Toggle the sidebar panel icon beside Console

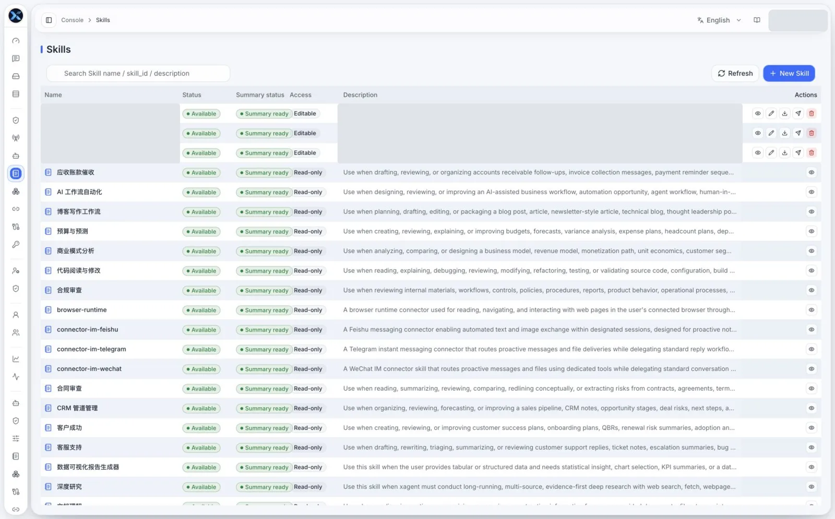(49, 20)
